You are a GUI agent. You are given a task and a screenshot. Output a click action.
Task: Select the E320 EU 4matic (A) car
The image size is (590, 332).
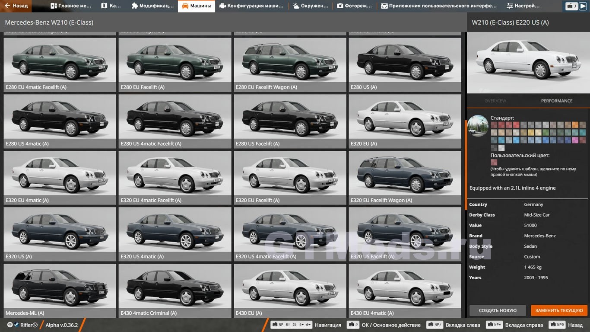point(60,178)
